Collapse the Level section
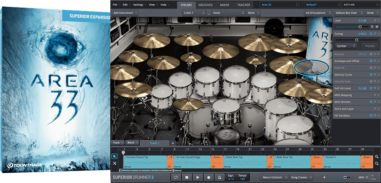This screenshot has width=381, height=183. pos(378,20)
